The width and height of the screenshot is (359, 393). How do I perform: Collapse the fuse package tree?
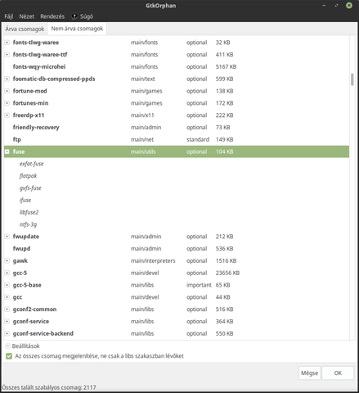pos(7,151)
